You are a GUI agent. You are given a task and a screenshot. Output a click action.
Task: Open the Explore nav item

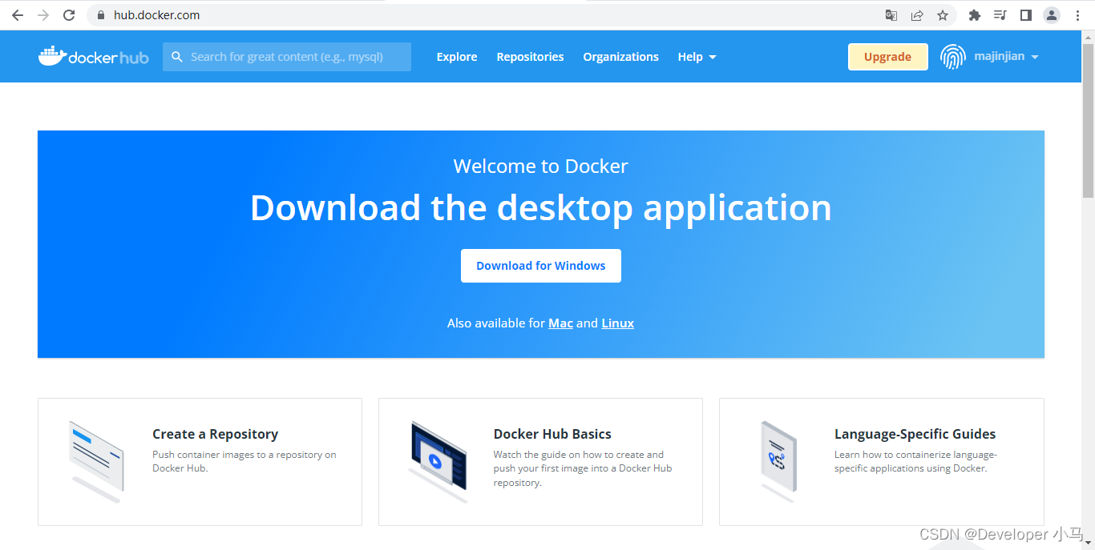pyautogui.click(x=457, y=57)
